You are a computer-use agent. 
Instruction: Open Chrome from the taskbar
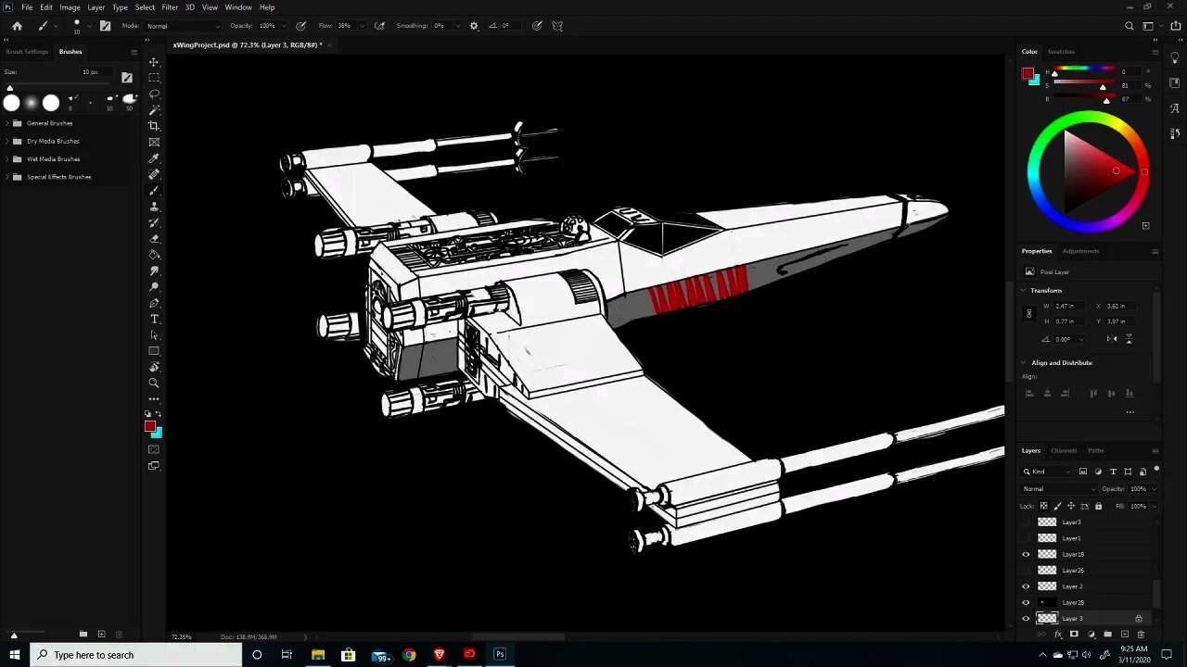click(x=409, y=655)
